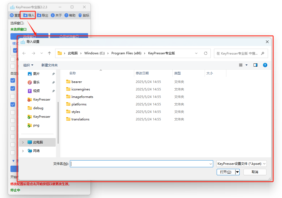Go back in the import dialog
The image size is (282, 198).
(24, 53)
